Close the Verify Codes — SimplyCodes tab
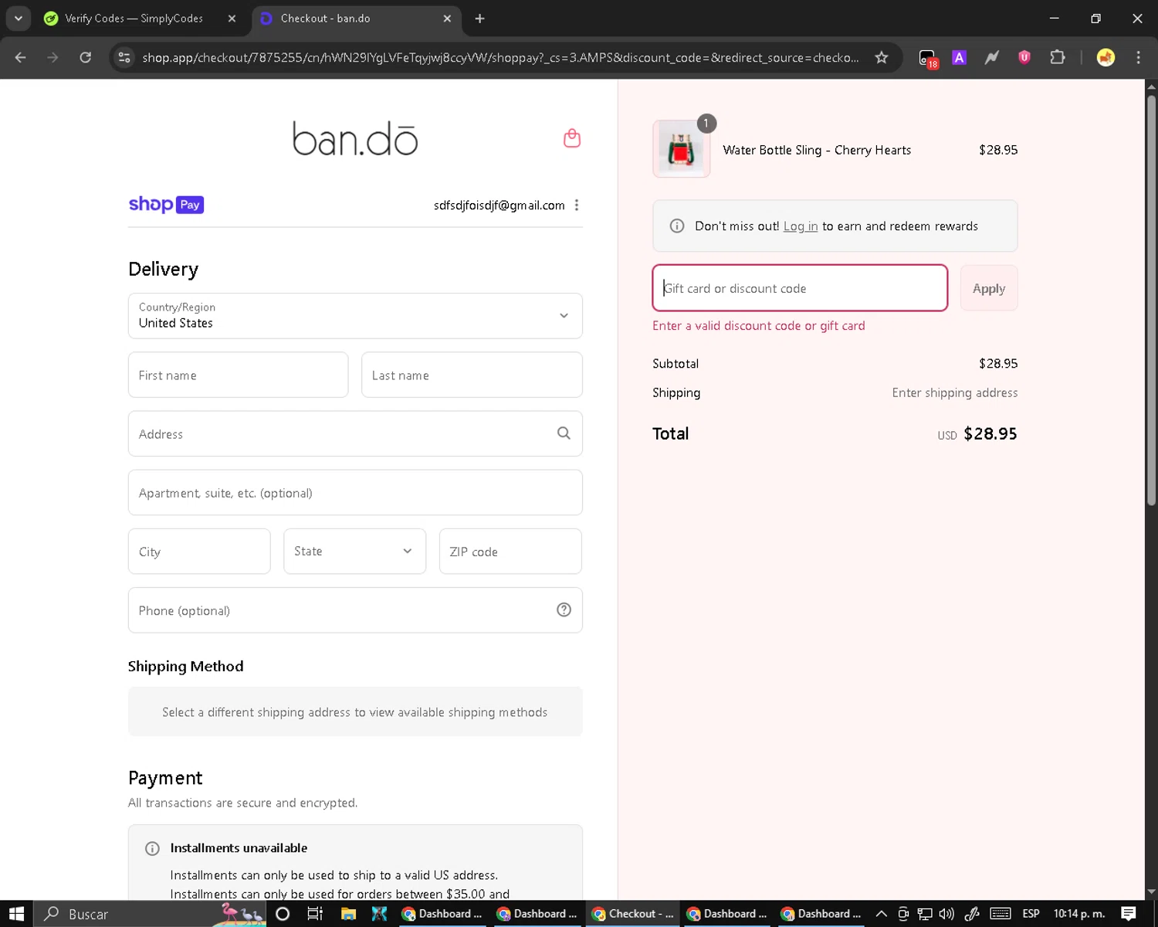The image size is (1158, 927). click(x=232, y=19)
